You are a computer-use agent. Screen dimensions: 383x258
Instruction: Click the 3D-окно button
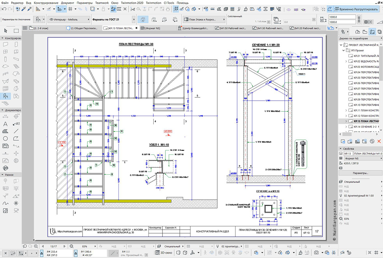(163, 253)
